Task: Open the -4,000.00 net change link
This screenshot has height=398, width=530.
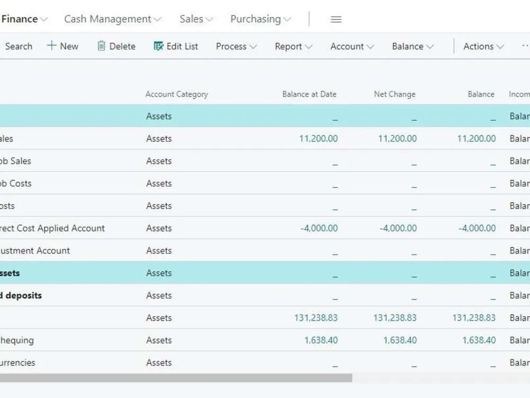Action: 397,228
